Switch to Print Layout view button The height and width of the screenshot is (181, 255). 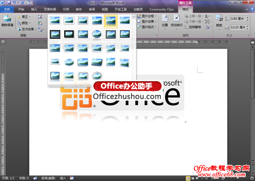click(188, 178)
